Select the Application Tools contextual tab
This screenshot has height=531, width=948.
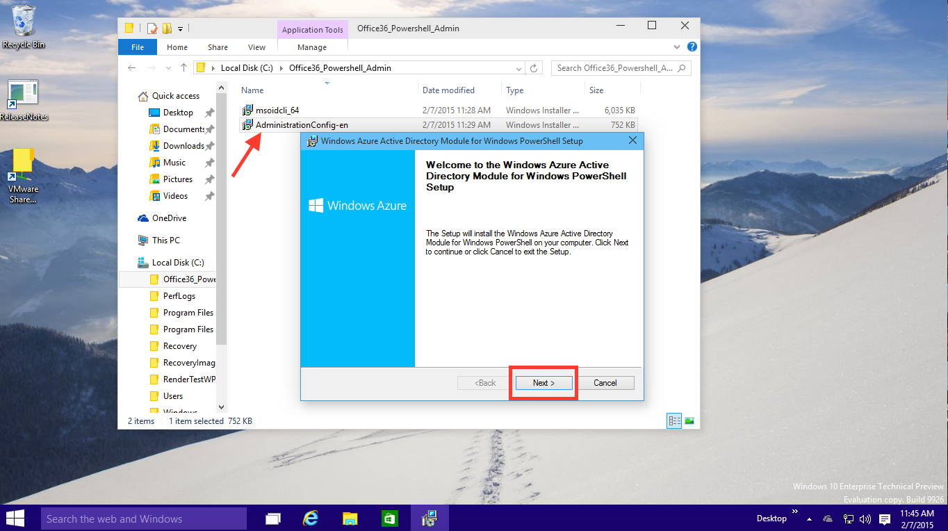(313, 30)
